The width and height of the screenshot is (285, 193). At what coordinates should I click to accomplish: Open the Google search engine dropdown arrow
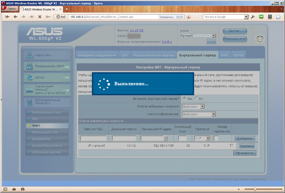pos(246,17)
